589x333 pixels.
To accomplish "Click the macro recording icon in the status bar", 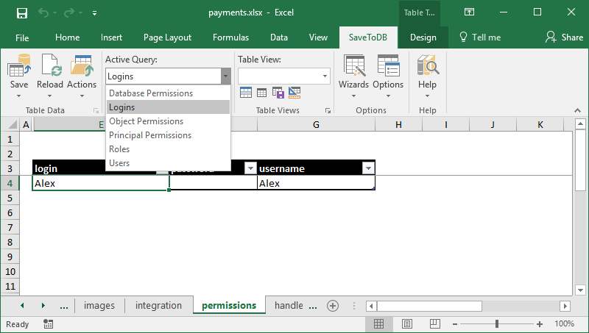I will 48,324.
